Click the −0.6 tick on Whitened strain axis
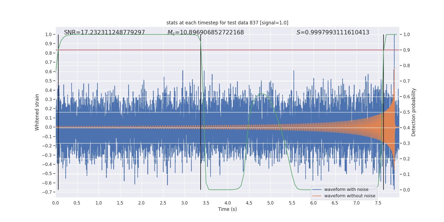The image size is (444, 222). click(x=47, y=183)
